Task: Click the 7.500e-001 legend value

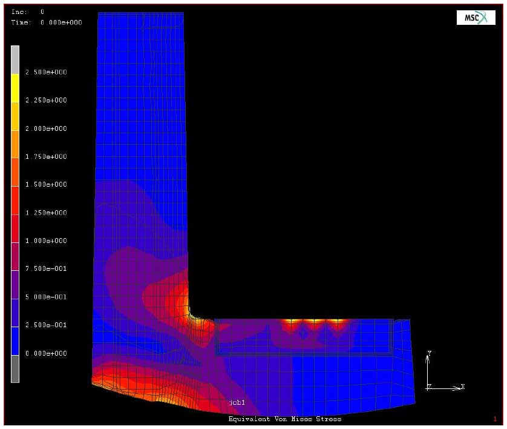Action: click(46, 269)
